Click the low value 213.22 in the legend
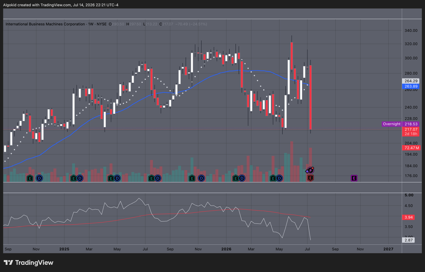Screen dimensions: 425x272 (151, 24)
